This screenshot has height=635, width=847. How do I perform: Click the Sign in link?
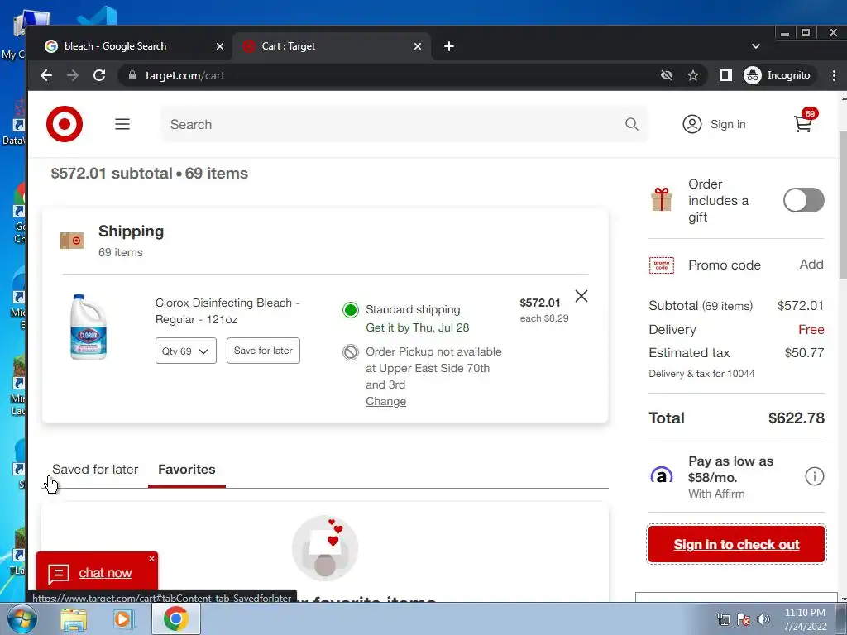click(x=728, y=124)
